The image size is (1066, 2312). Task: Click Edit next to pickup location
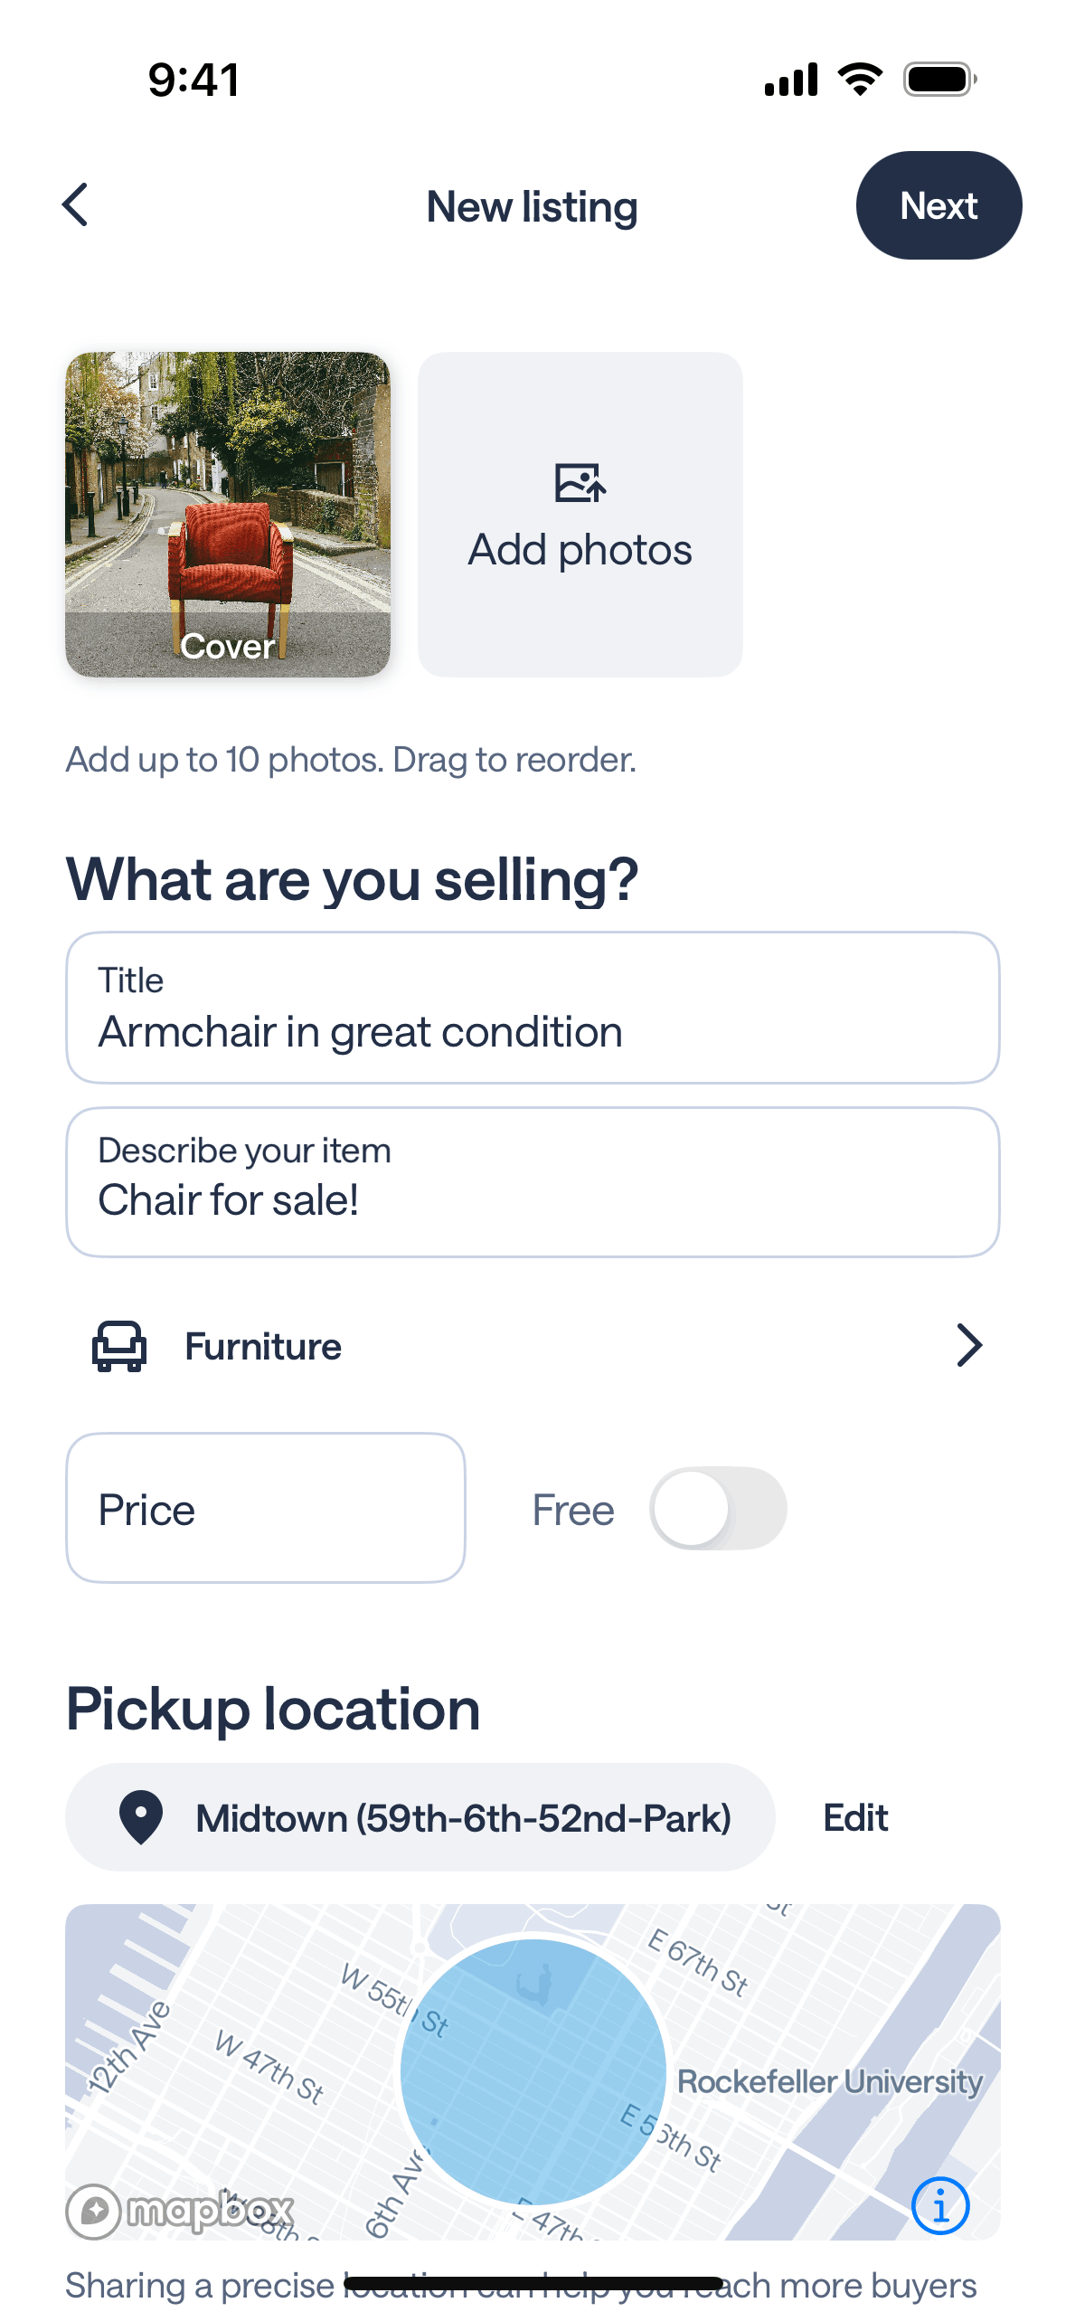(854, 1817)
